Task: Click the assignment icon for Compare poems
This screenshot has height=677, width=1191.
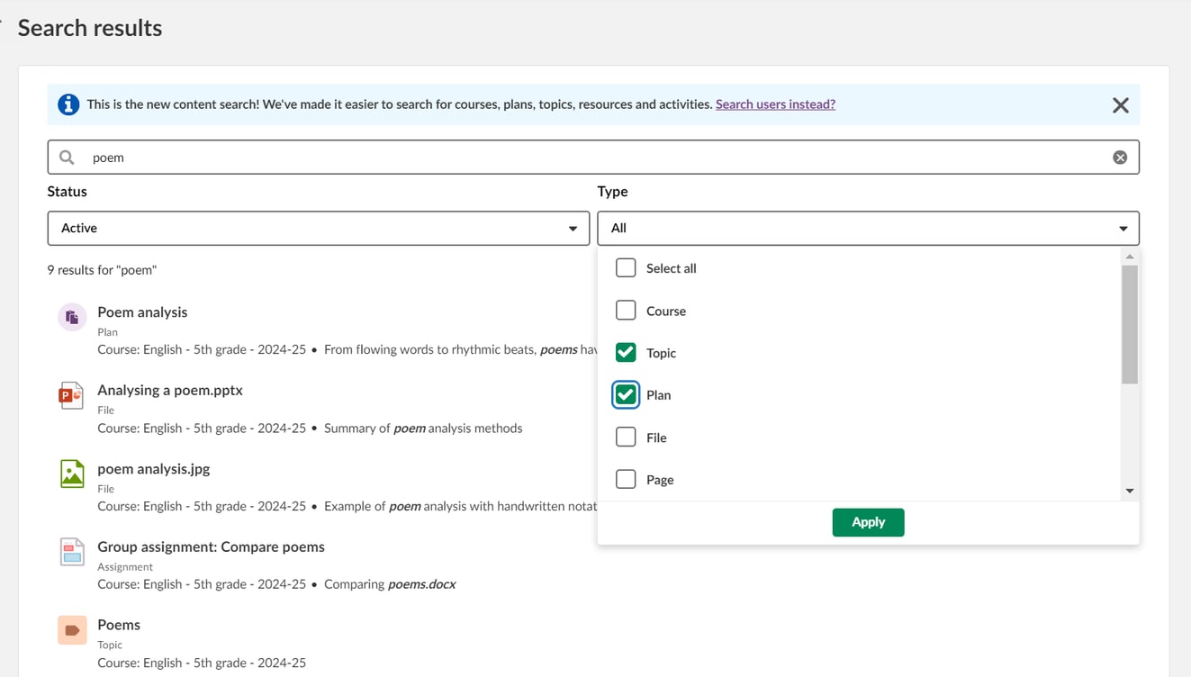Action: pyautogui.click(x=72, y=552)
